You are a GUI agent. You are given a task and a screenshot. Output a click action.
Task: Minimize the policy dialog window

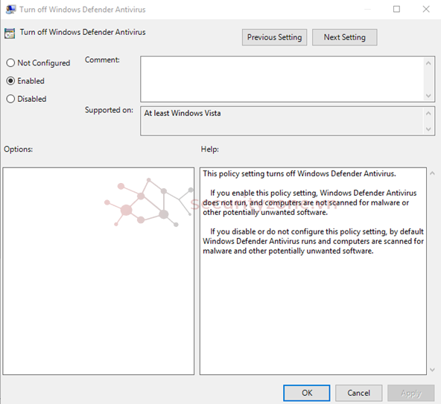click(367, 9)
